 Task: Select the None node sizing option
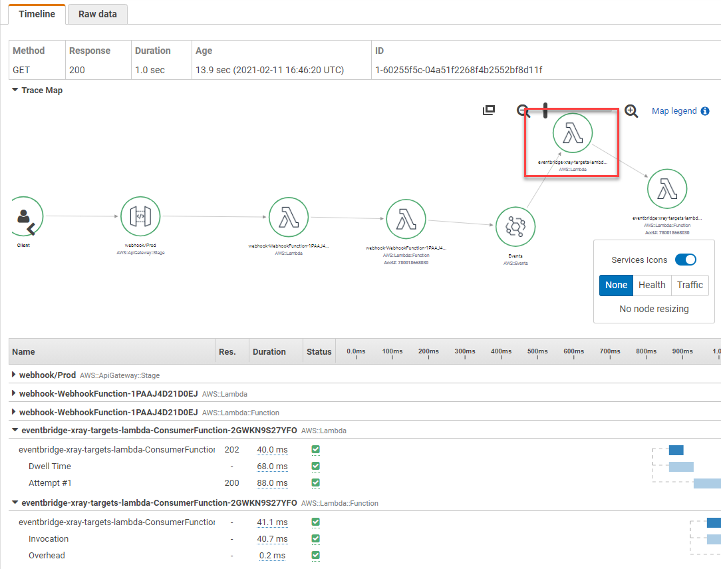pyautogui.click(x=616, y=285)
